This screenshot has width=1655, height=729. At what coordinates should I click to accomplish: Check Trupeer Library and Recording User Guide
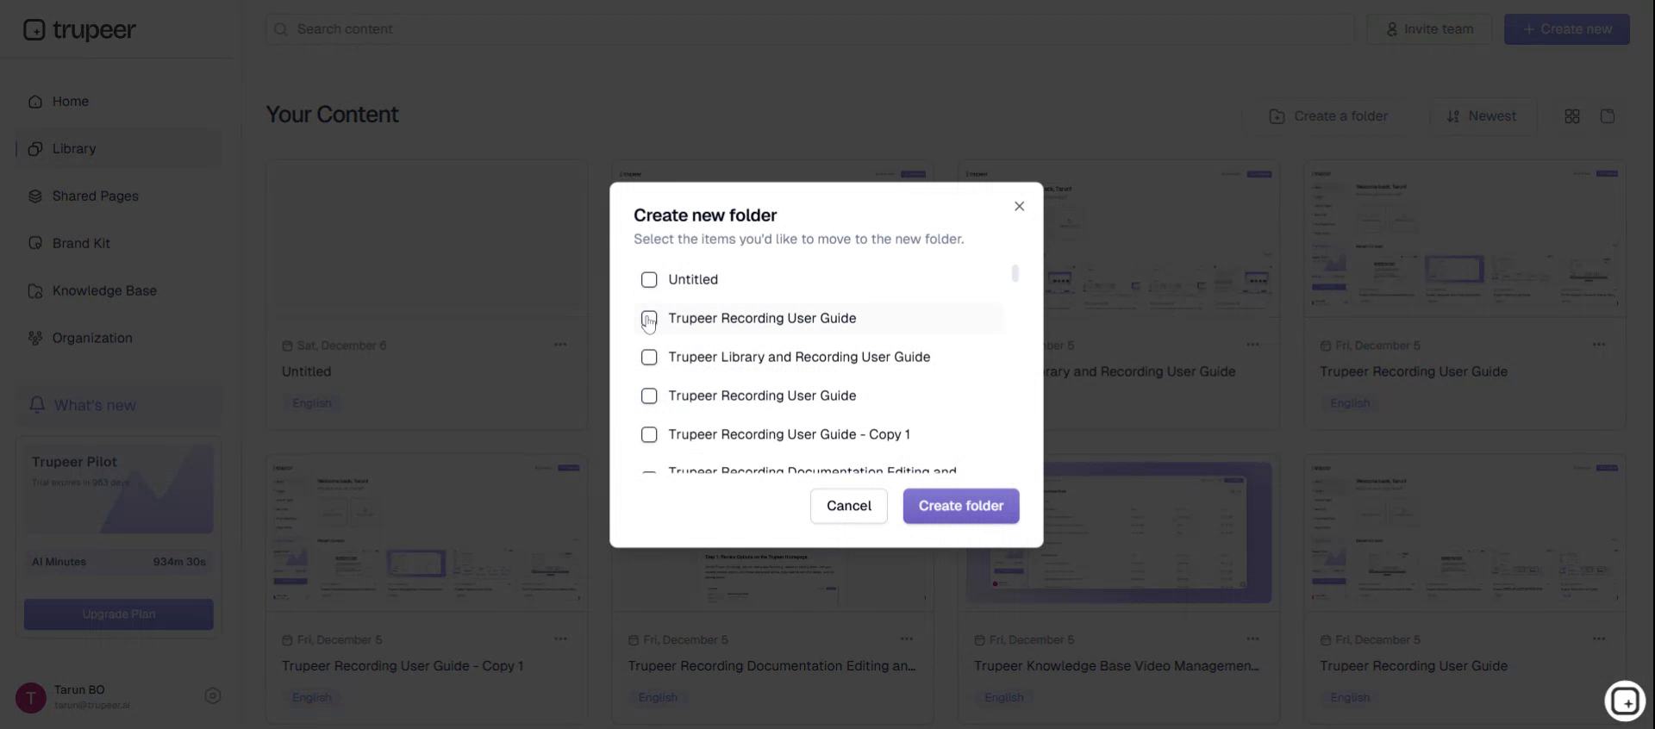(649, 358)
